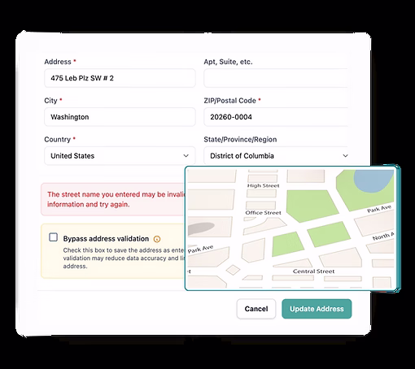Check the Bypass address validation checkbox

pos(53,237)
